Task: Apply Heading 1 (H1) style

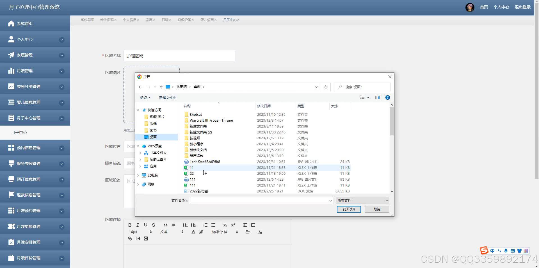Action: (185, 225)
